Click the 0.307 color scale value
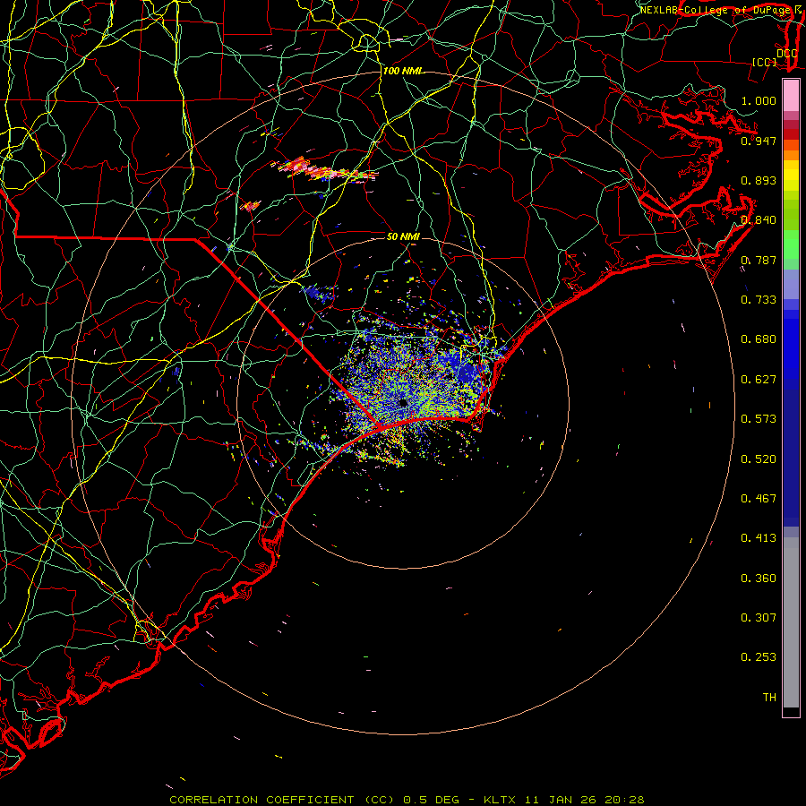 [x=759, y=618]
